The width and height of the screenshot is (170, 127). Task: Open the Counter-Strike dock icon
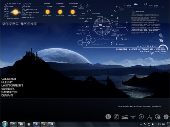point(116,117)
